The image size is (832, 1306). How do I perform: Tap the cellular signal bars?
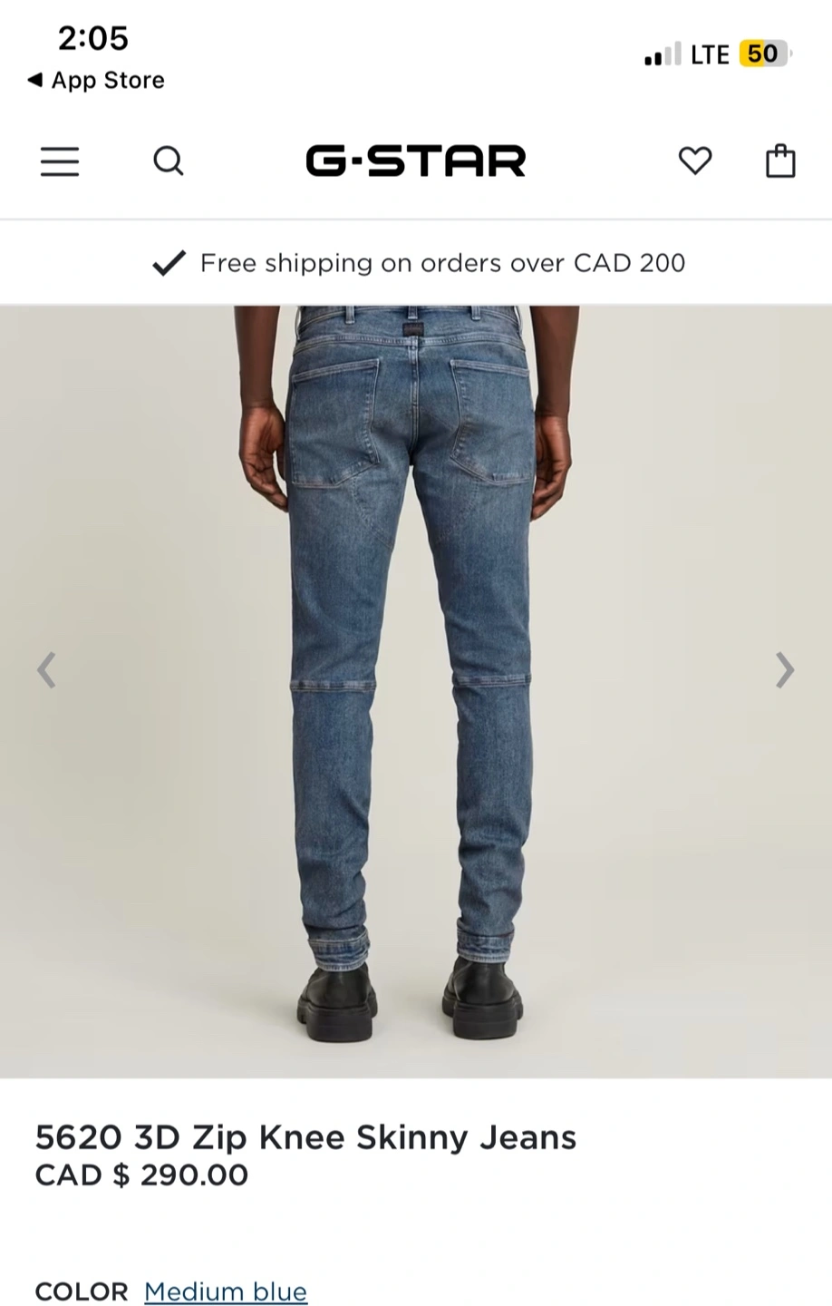[662, 55]
